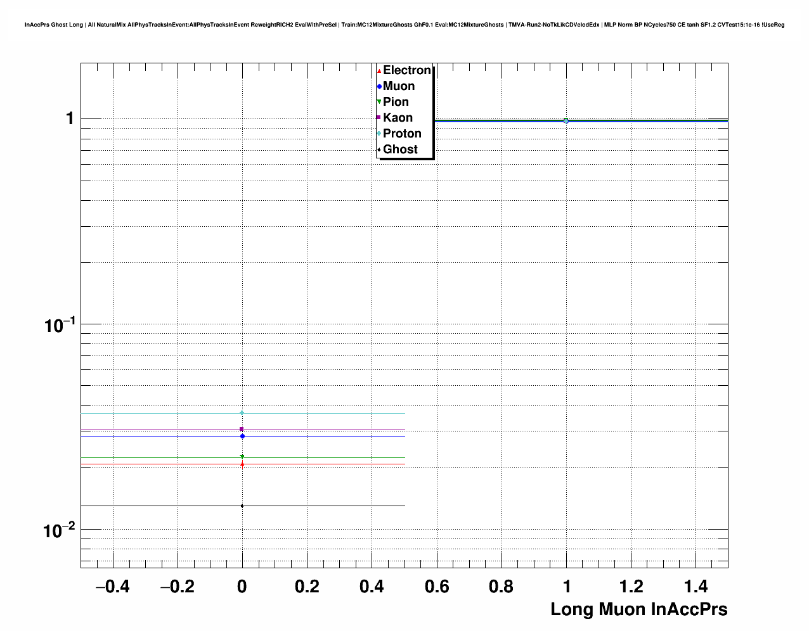809x631 pixels.
Task: Select the plot title text at top
Action: coord(404,25)
